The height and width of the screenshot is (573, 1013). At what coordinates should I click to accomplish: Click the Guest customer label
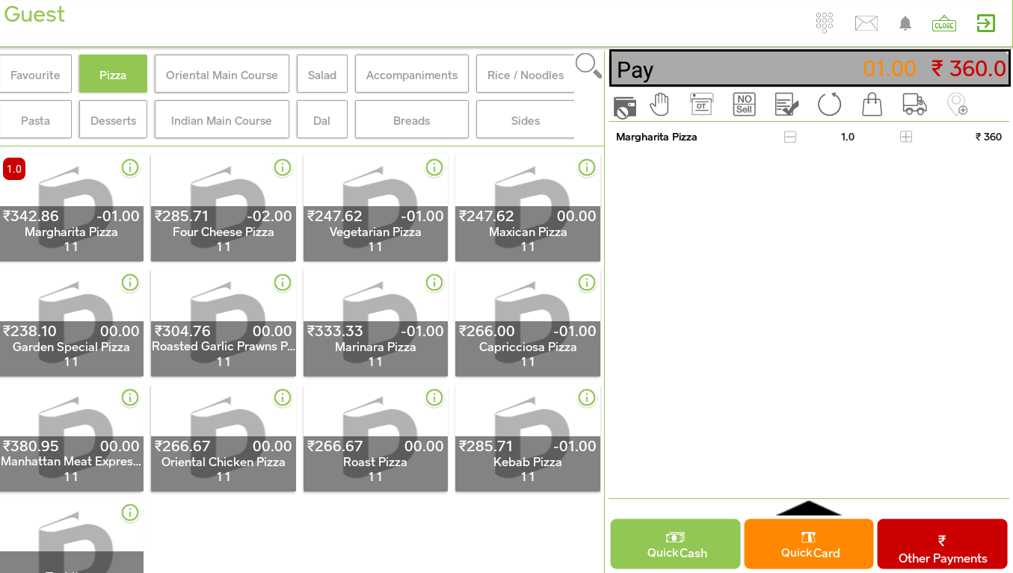[34, 14]
